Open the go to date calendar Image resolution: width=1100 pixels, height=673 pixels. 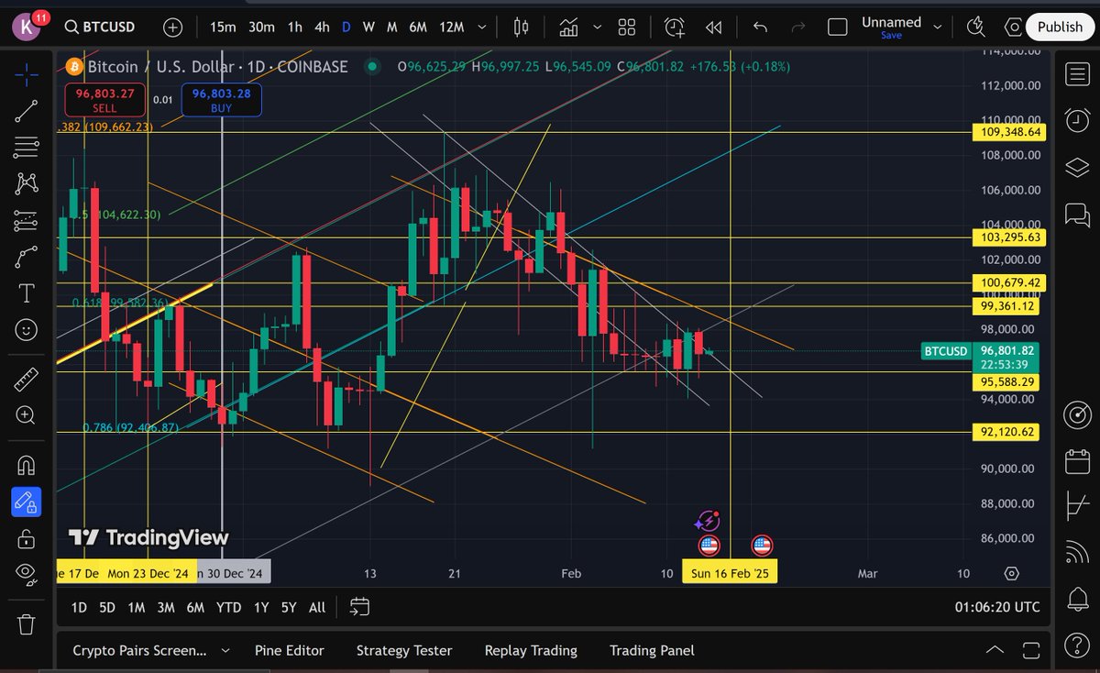pos(359,607)
